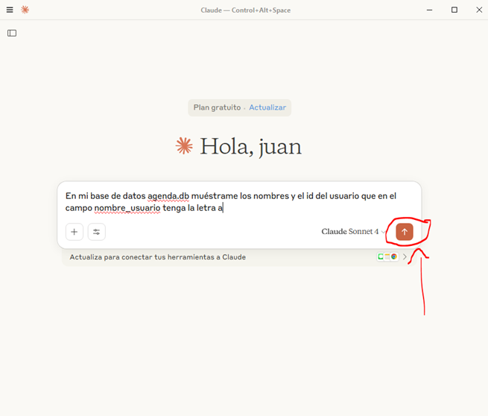The height and width of the screenshot is (416, 488).
Task: Expand the connect tools banner arrow
Action: click(405, 257)
